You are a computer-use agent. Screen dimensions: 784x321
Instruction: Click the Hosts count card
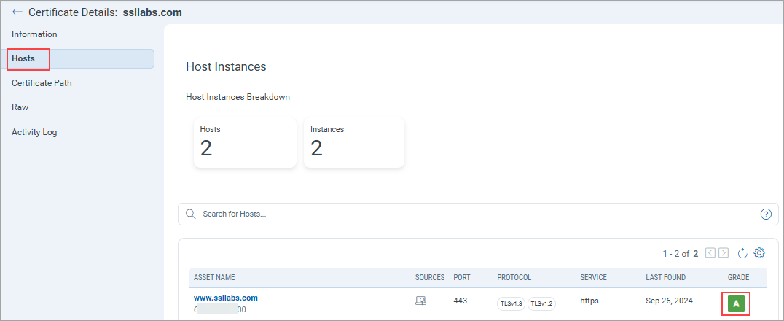(x=245, y=143)
